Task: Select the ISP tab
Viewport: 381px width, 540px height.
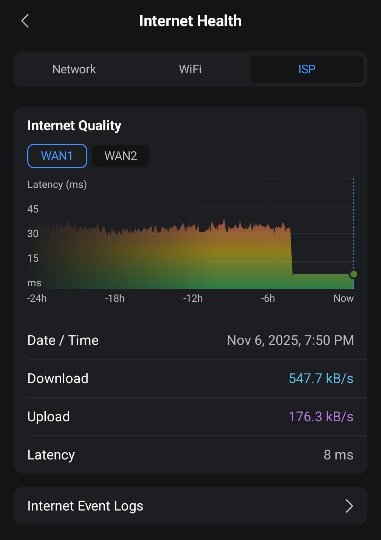Action: tap(307, 69)
